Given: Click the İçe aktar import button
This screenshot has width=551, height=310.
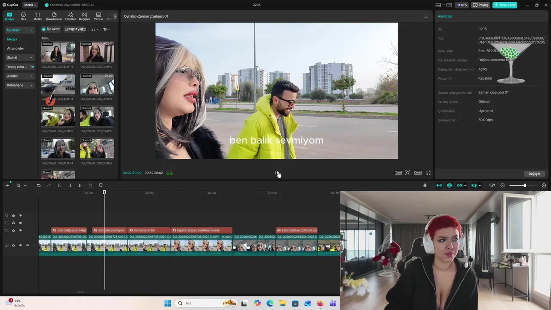Looking at the screenshot, I should pyautogui.click(x=51, y=29).
